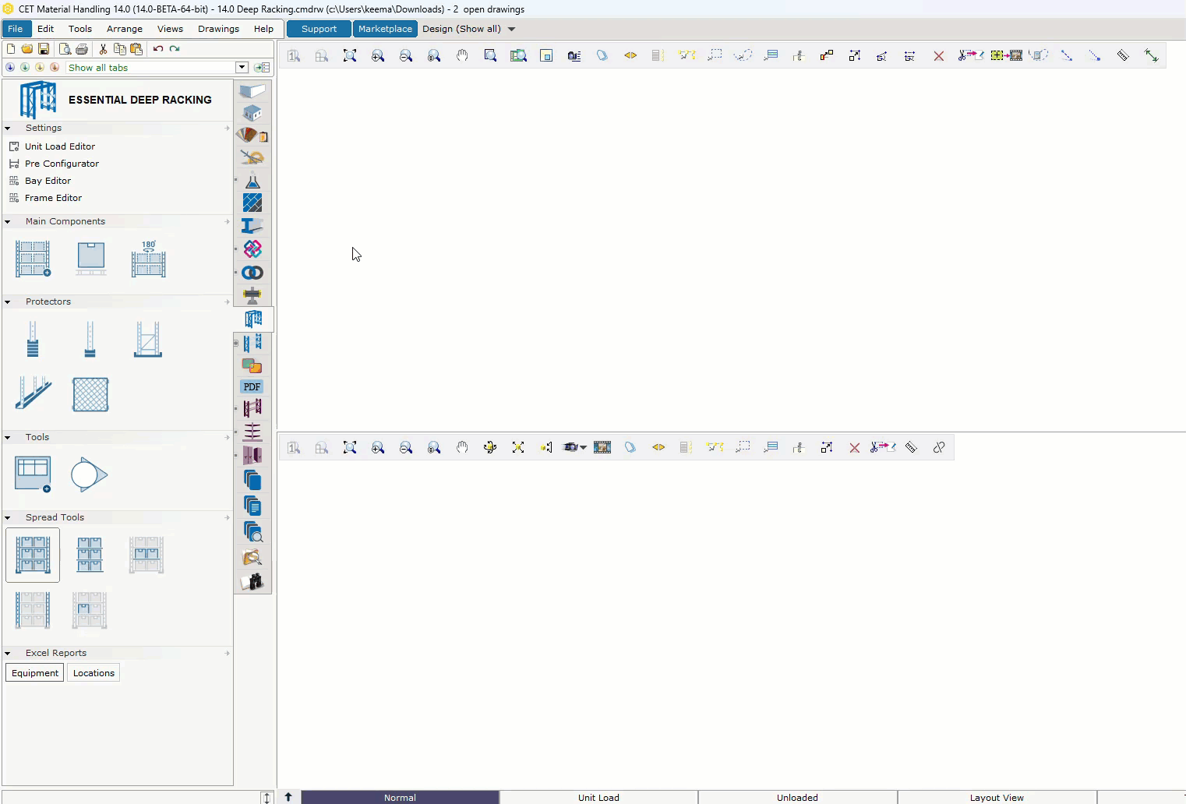
Task: Insert the frame end protector with diagonal brace
Action: pyautogui.click(x=147, y=339)
